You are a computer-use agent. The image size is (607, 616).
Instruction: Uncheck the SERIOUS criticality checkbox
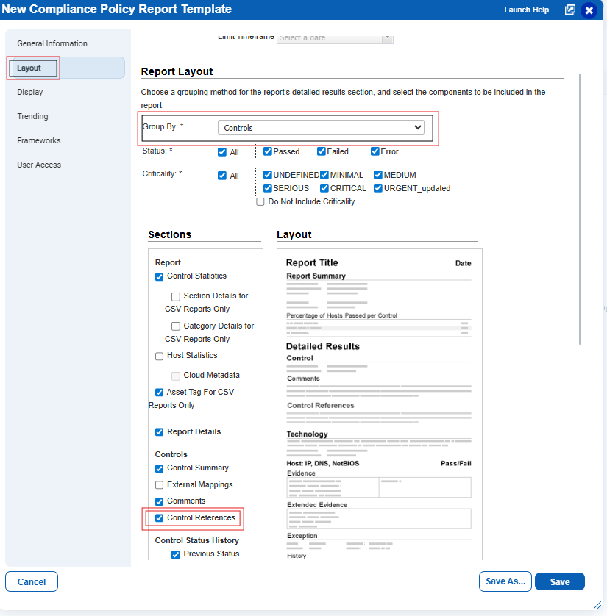[268, 188]
